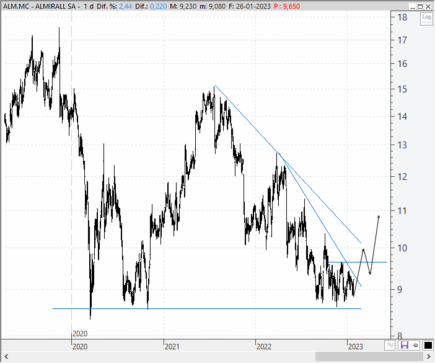Click the 12 price axis label

click(x=402, y=177)
